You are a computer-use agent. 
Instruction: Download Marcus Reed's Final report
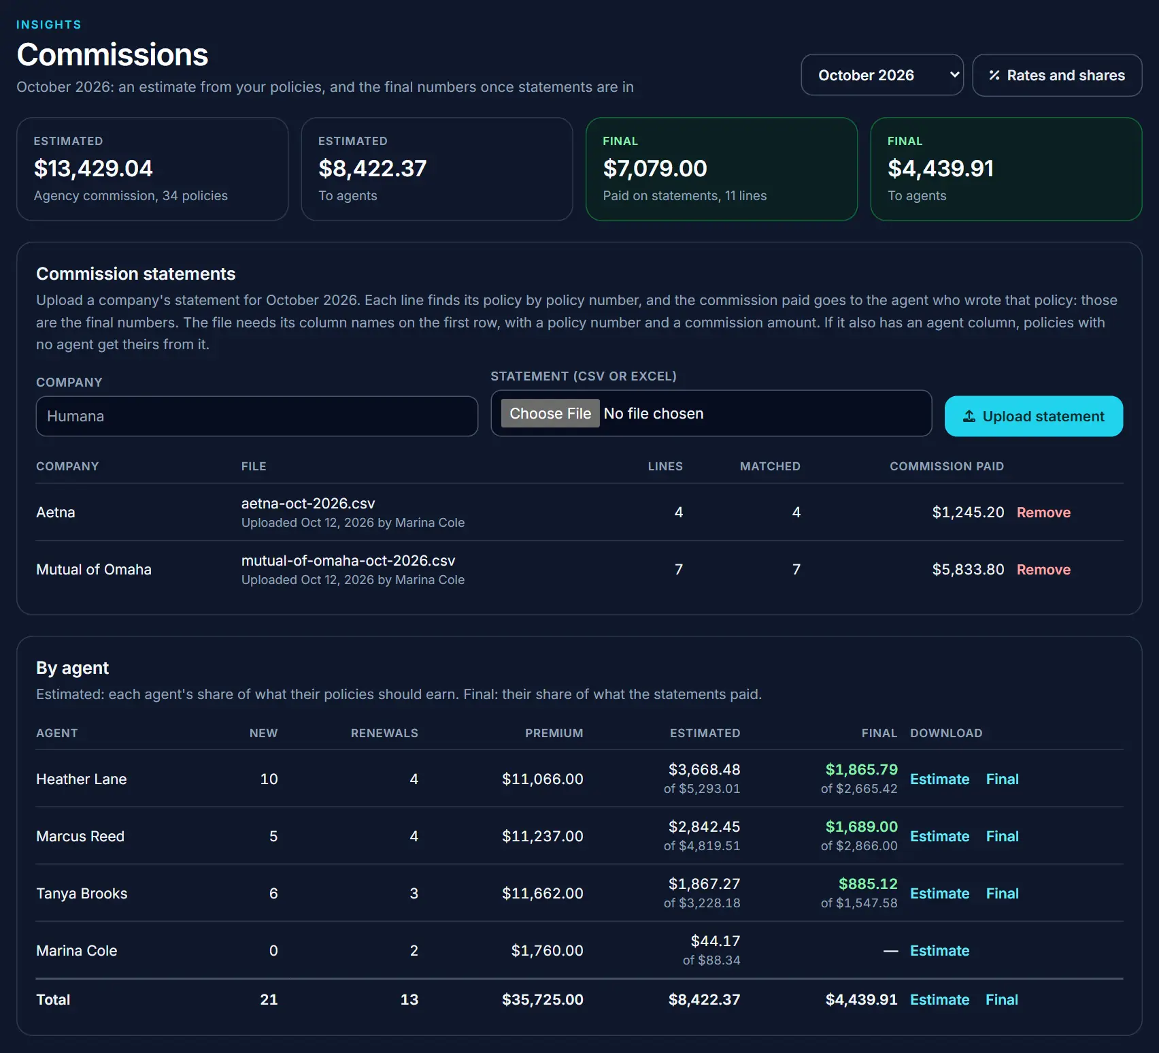(1002, 837)
